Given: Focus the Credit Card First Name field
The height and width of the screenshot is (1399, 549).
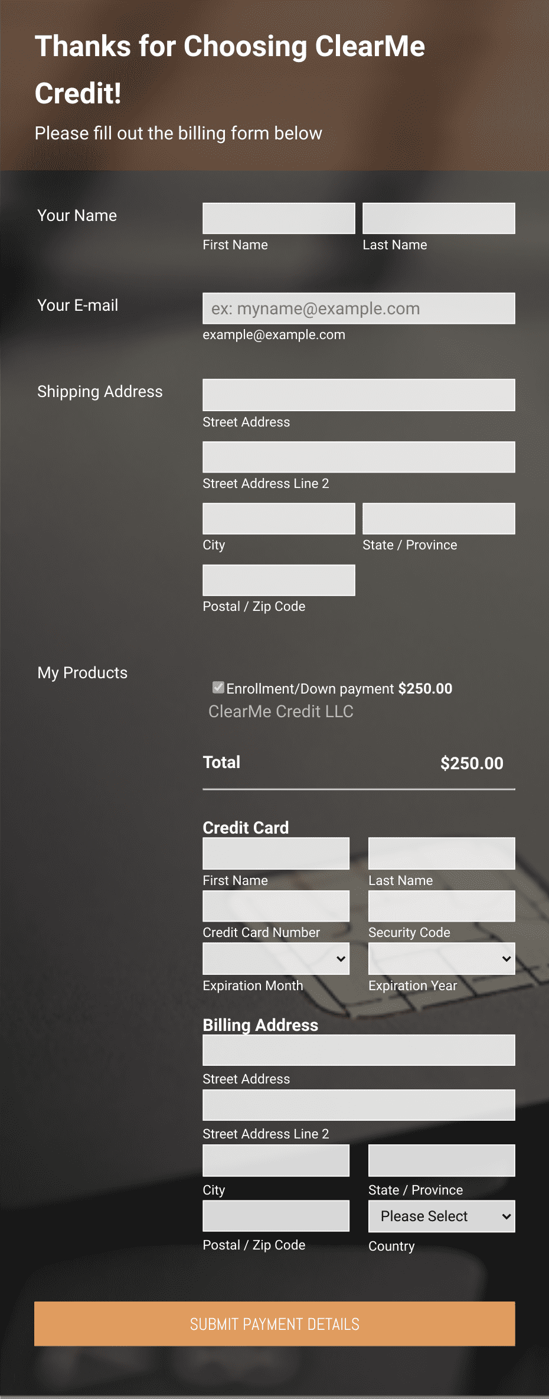Looking at the screenshot, I should [x=276, y=854].
